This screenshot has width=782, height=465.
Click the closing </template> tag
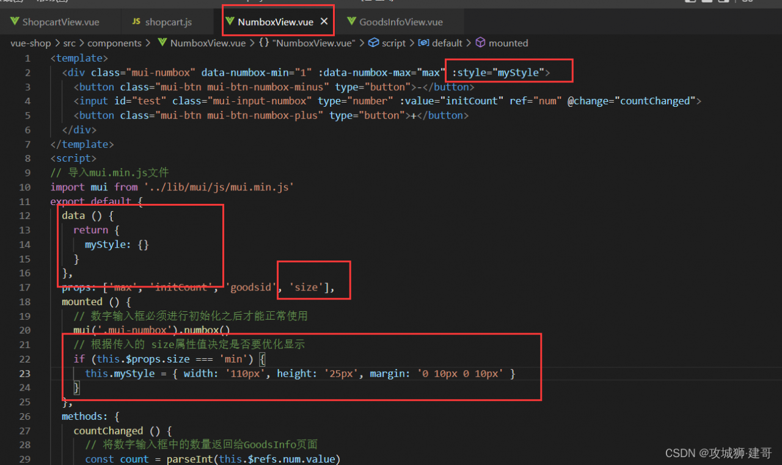82,144
